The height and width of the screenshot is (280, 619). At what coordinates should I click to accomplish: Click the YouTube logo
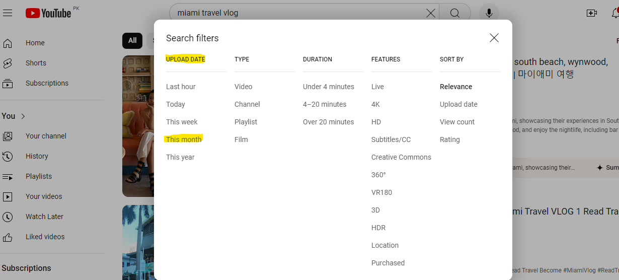click(x=48, y=13)
